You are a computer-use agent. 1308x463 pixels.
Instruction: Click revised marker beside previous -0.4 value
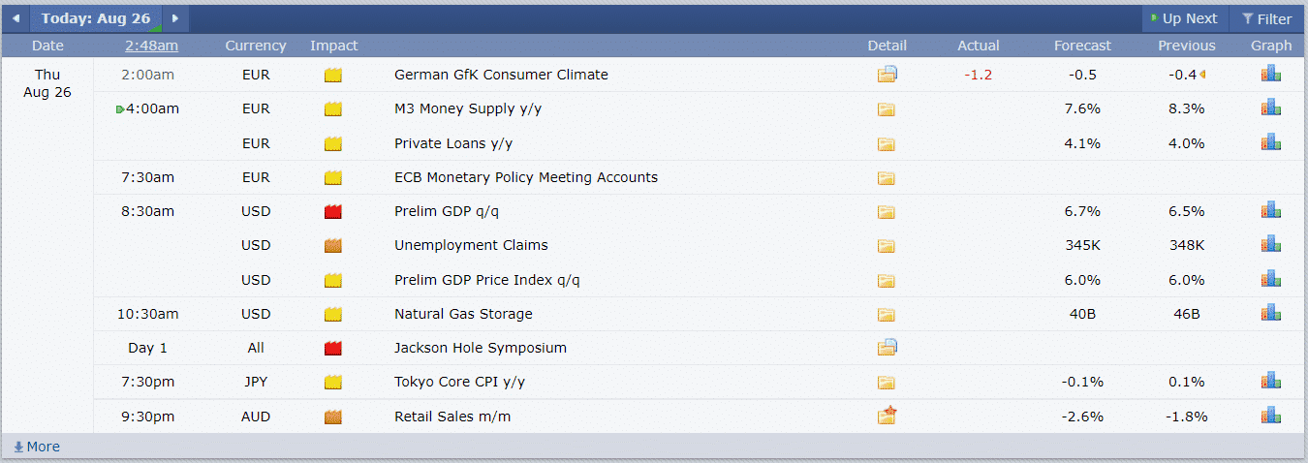(x=1202, y=75)
